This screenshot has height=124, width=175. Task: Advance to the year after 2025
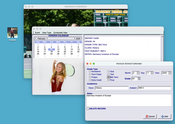pos(81,39)
